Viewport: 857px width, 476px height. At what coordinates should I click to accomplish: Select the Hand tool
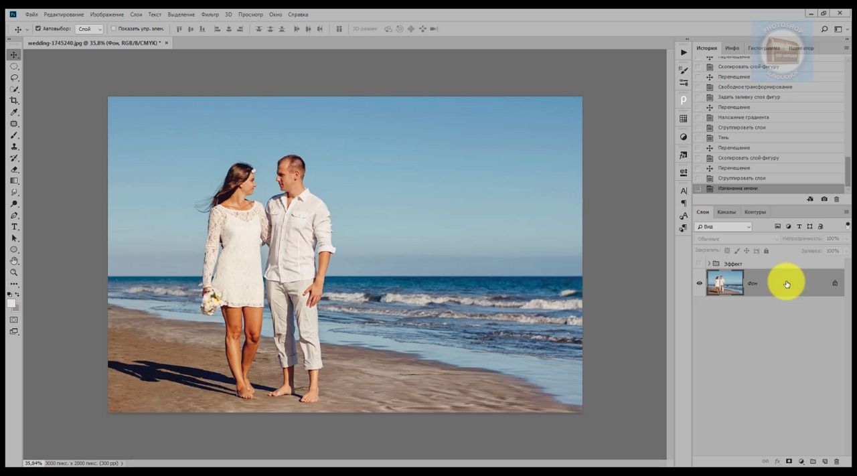pos(14,261)
